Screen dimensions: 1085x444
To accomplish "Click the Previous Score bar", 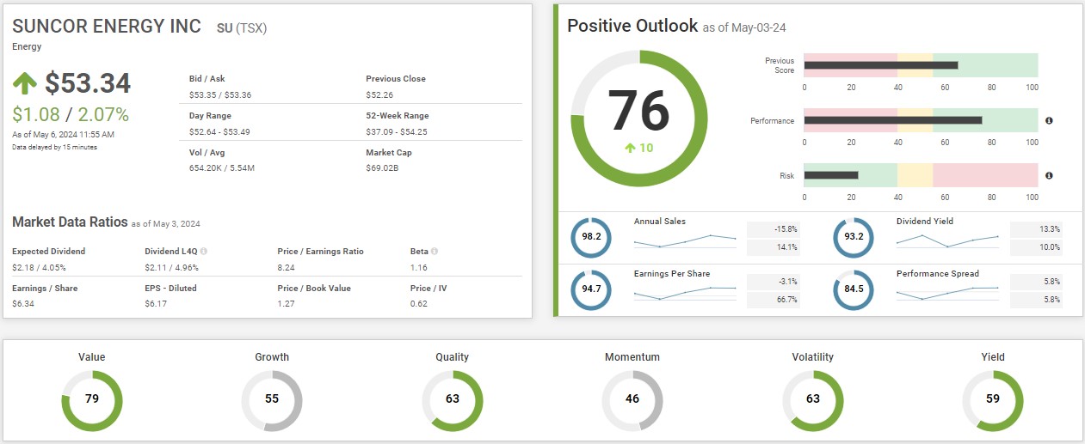I will click(x=921, y=65).
